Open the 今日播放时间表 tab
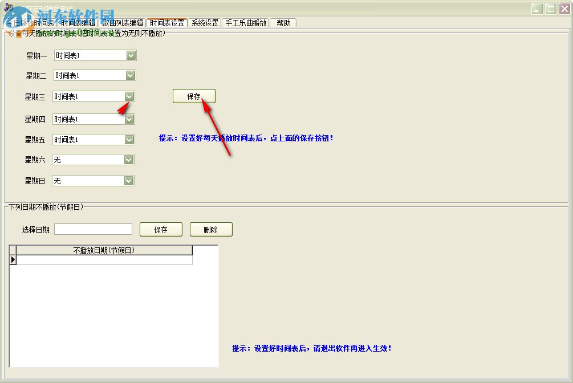This screenshot has width=573, height=383. 31,23
